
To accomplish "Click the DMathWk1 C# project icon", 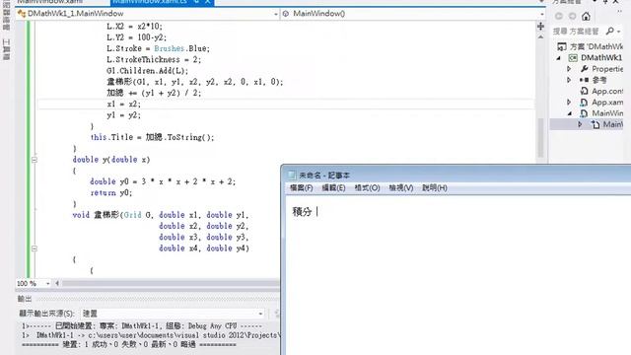I will 573,58.
